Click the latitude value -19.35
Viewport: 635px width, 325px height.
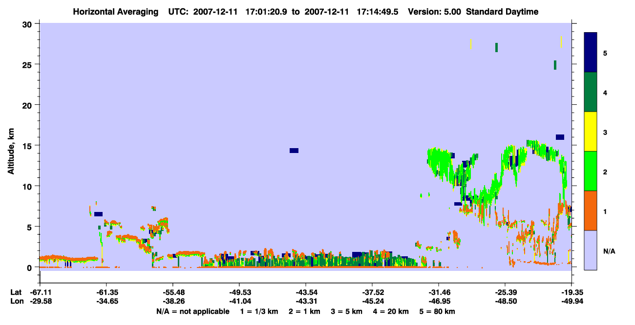coord(571,292)
